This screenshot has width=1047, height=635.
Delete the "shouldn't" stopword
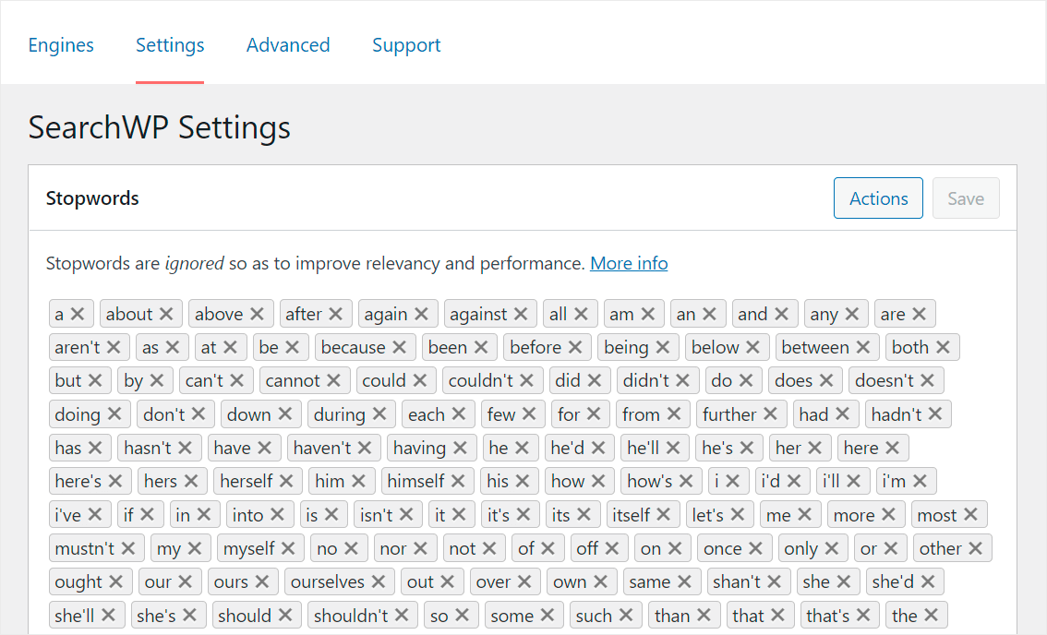pos(402,615)
